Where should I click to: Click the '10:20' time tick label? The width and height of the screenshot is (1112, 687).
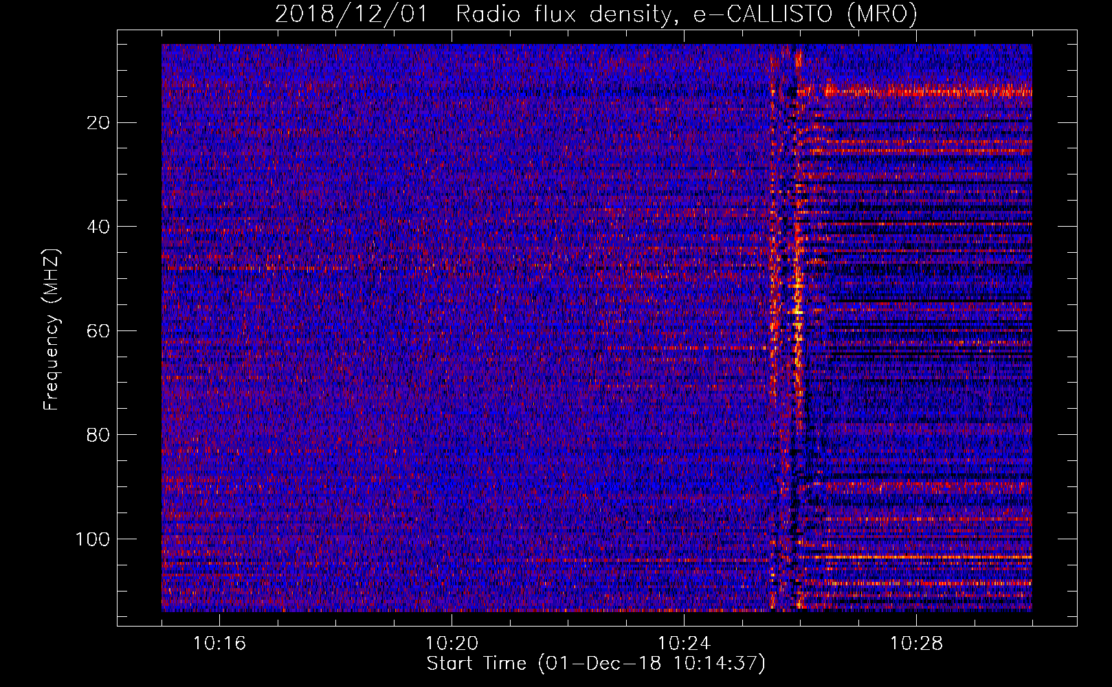point(452,643)
